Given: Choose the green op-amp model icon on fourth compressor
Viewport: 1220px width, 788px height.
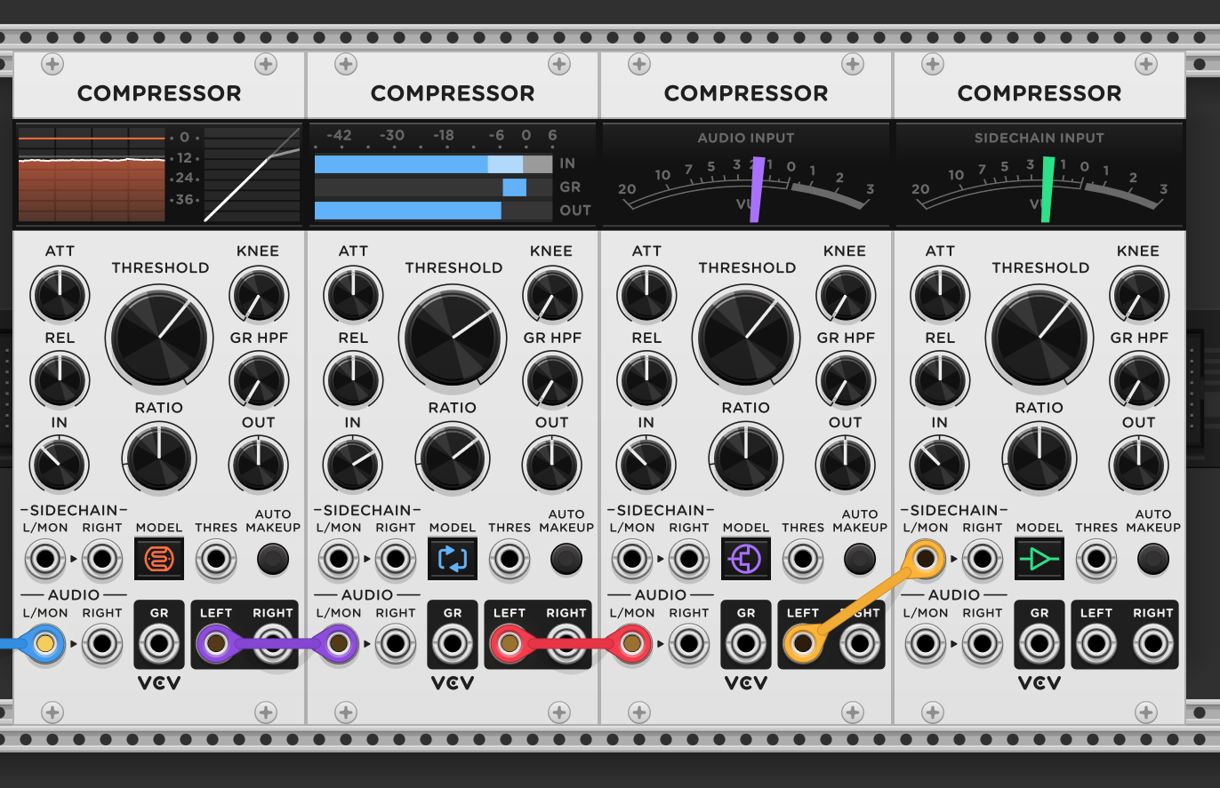Looking at the screenshot, I should point(1039,559).
